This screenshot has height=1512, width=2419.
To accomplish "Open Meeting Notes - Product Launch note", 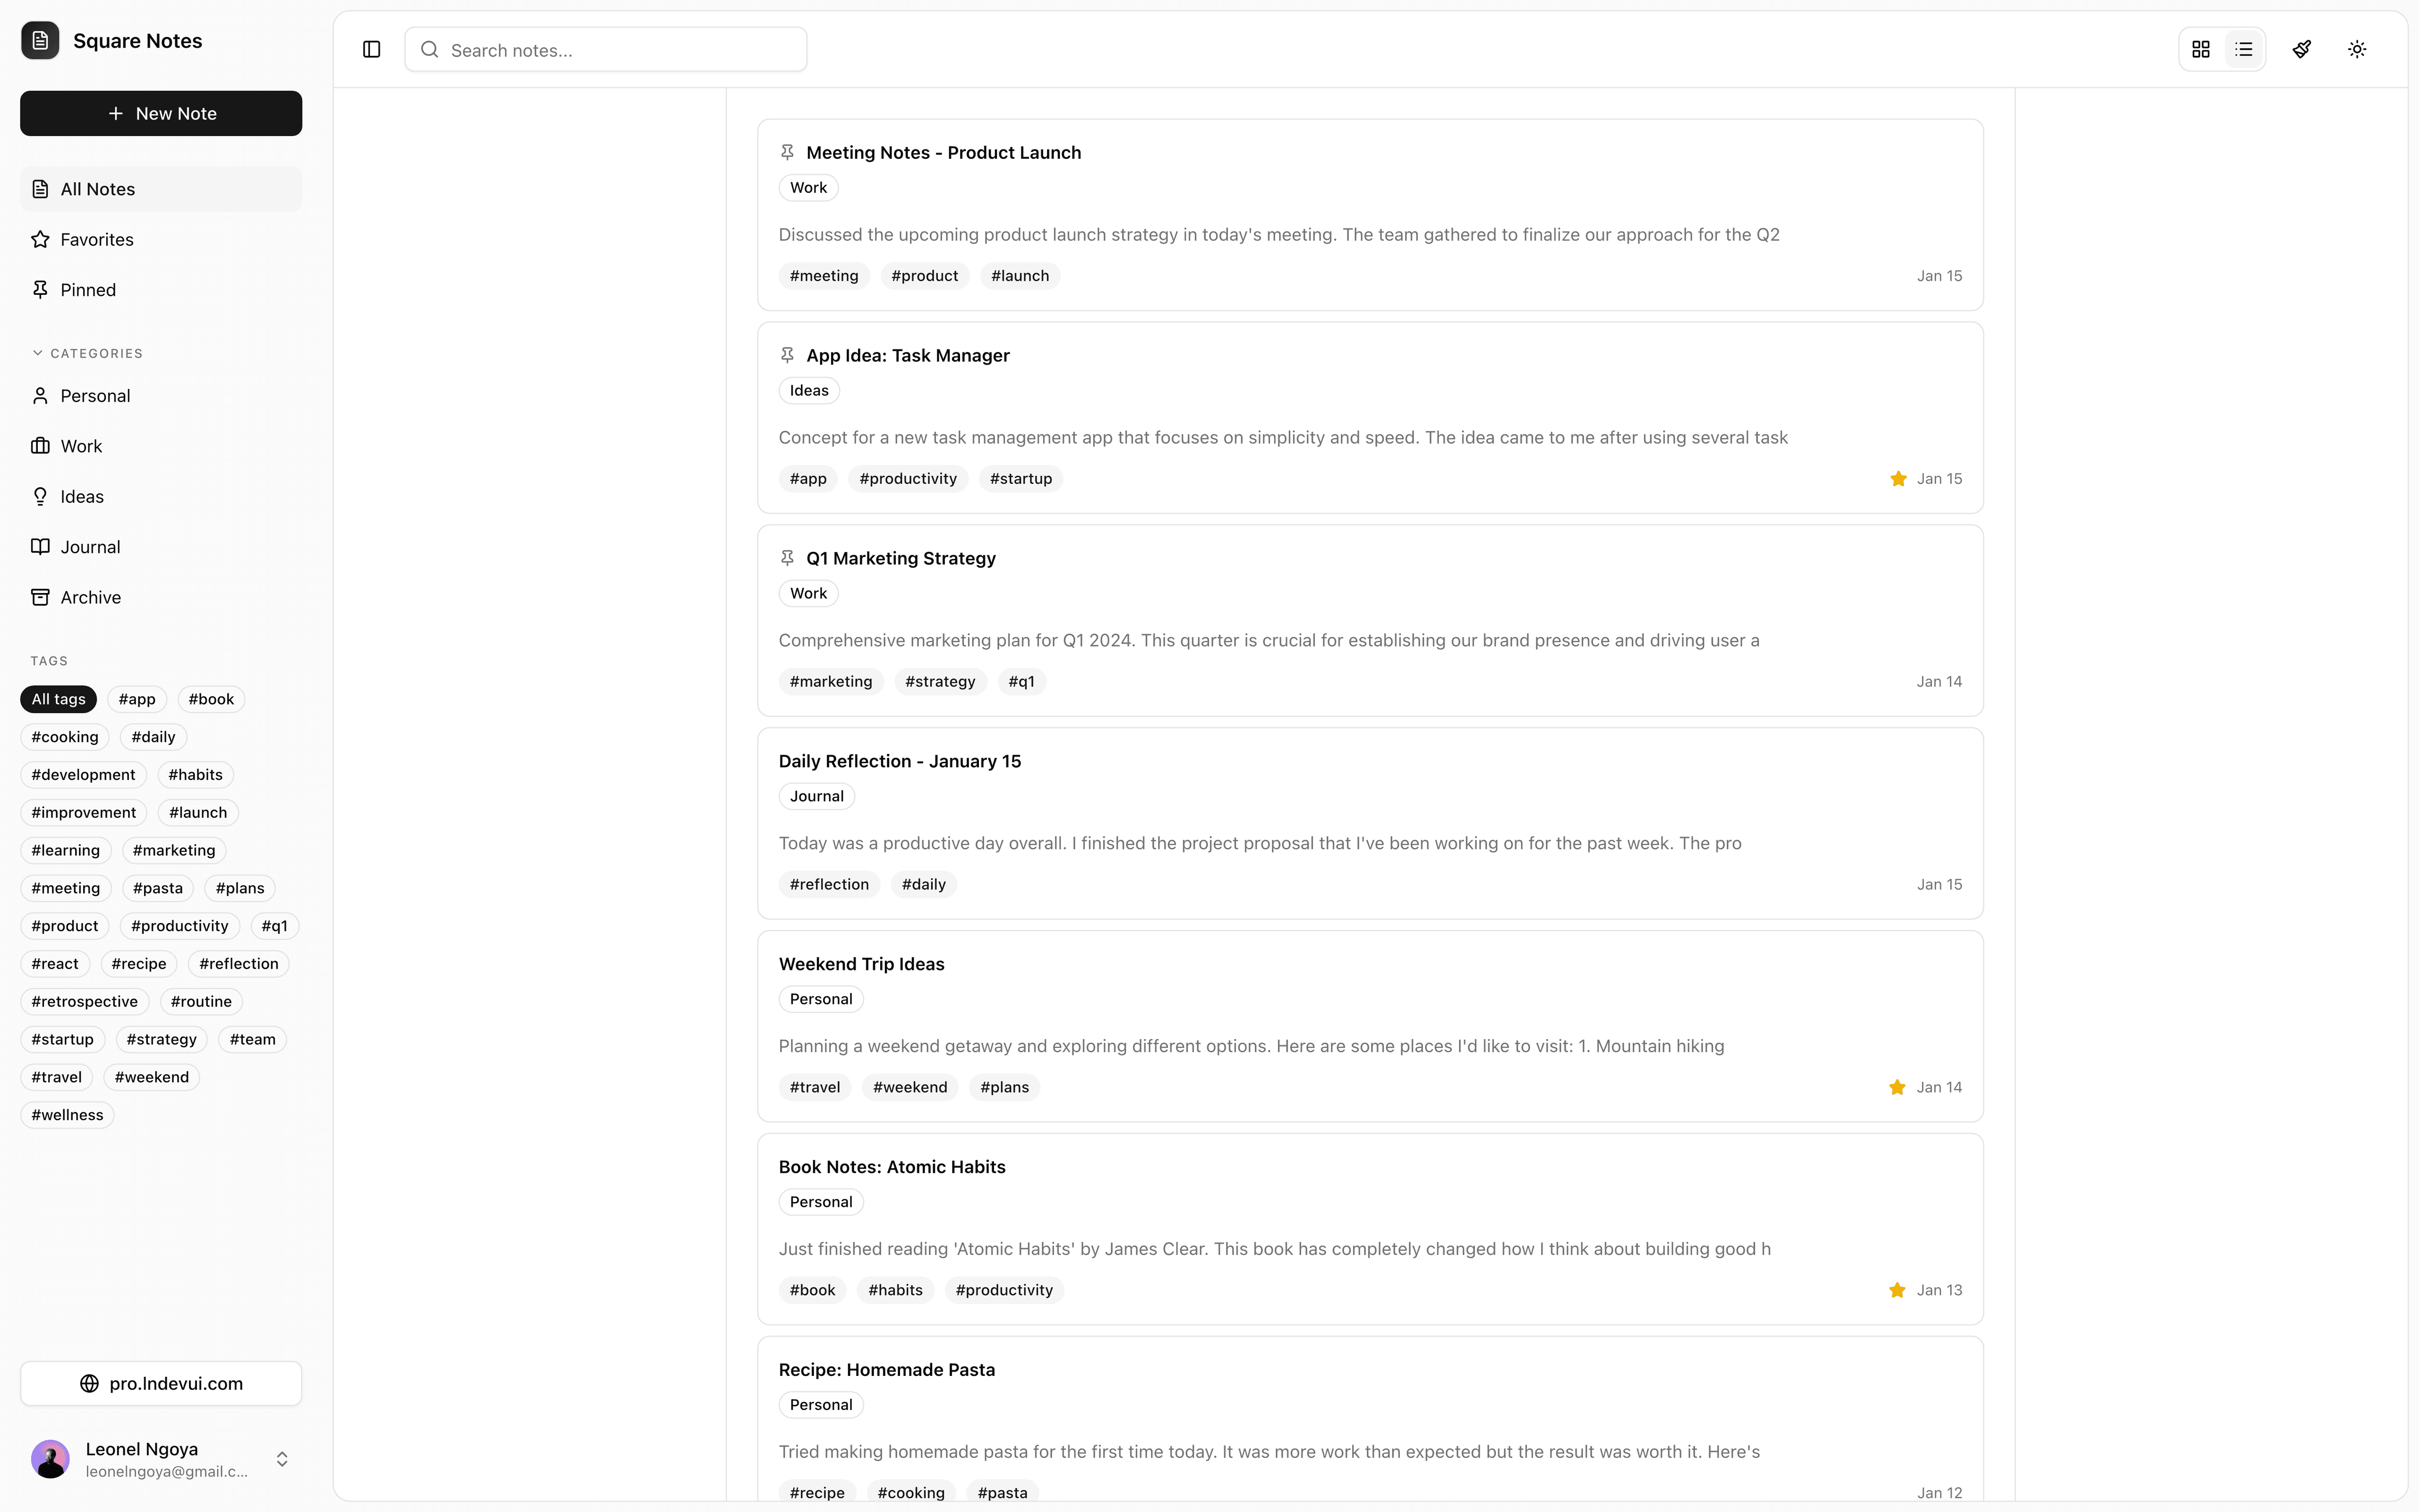I will point(1371,215).
